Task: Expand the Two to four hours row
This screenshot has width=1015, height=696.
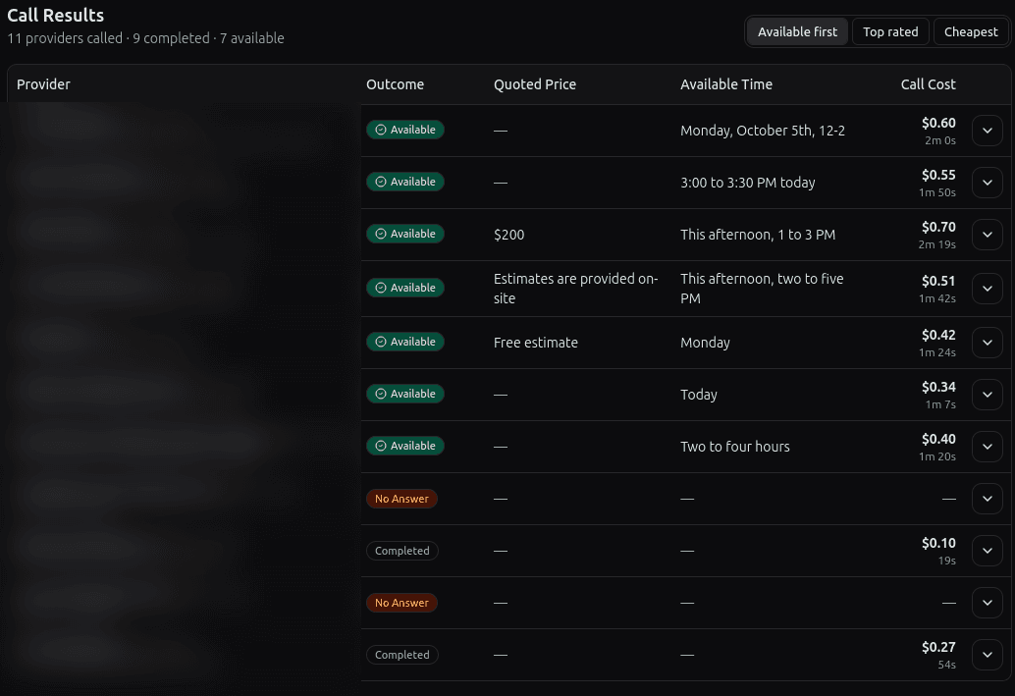Action: 988,446
